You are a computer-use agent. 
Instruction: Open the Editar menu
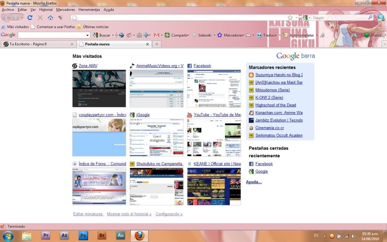pos(22,9)
